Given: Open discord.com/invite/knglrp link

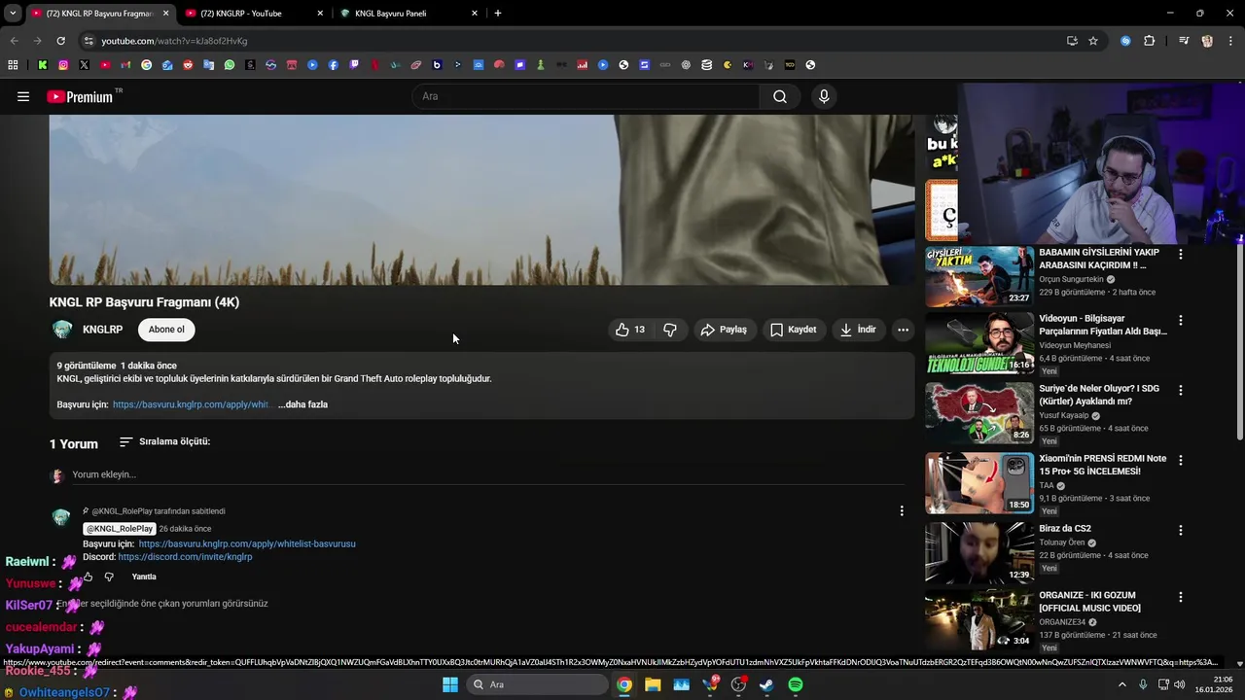Looking at the screenshot, I should [x=185, y=557].
